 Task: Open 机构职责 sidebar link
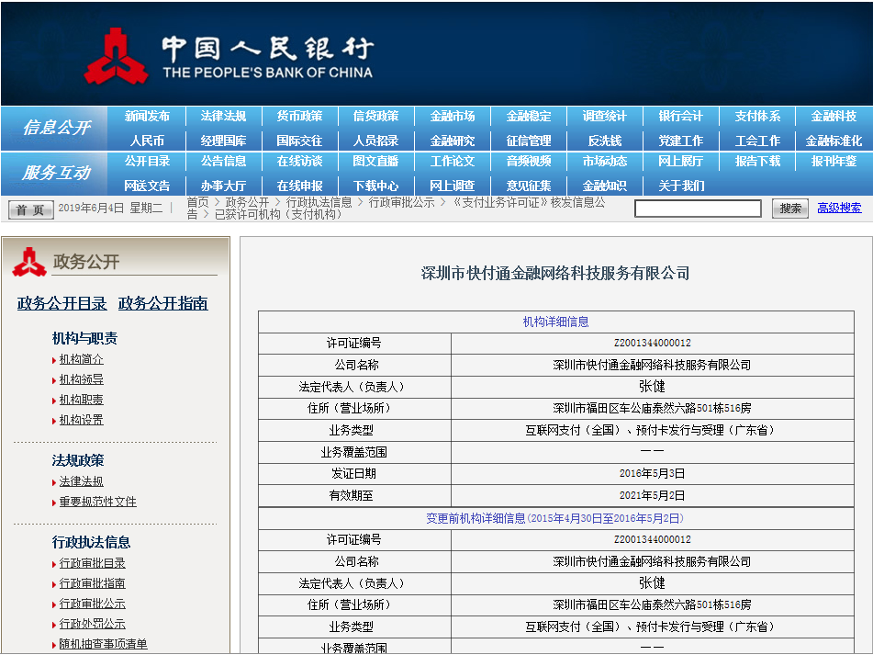click(x=82, y=400)
